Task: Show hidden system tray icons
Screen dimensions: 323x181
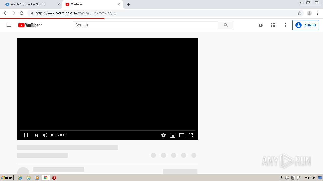Action: click(281, 178)
